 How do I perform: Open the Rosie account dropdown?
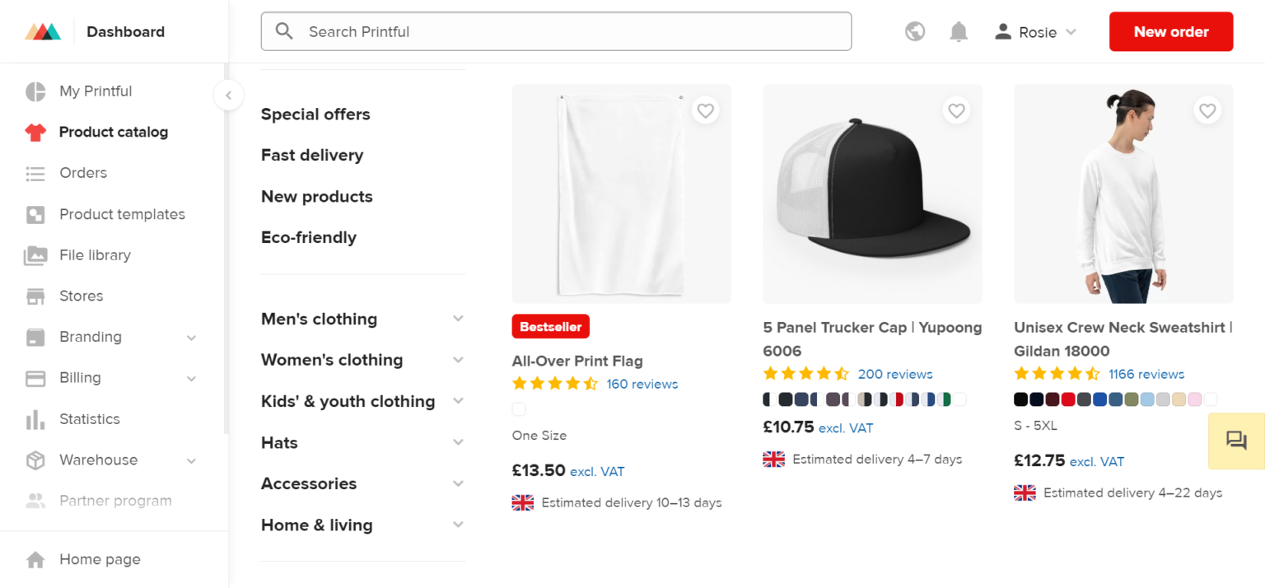(1035, 31)
